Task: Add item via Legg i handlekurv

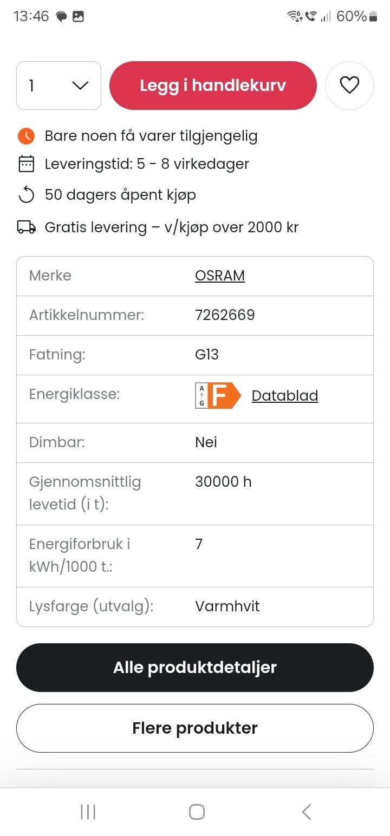Action: 213,86
